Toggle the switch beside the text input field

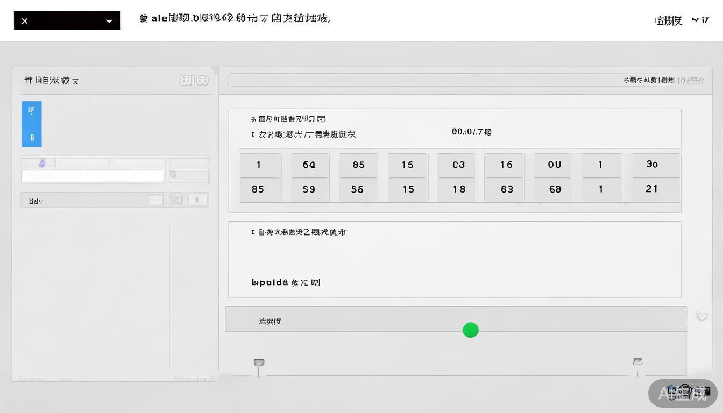189,175
